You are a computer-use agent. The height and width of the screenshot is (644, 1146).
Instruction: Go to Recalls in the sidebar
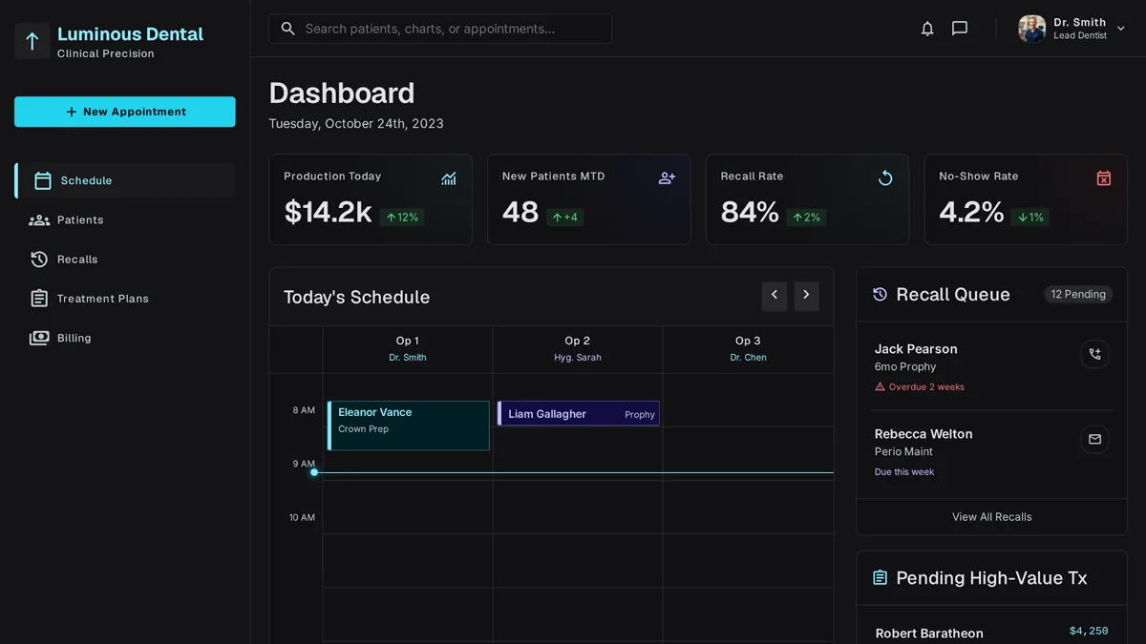click(125, 260)
